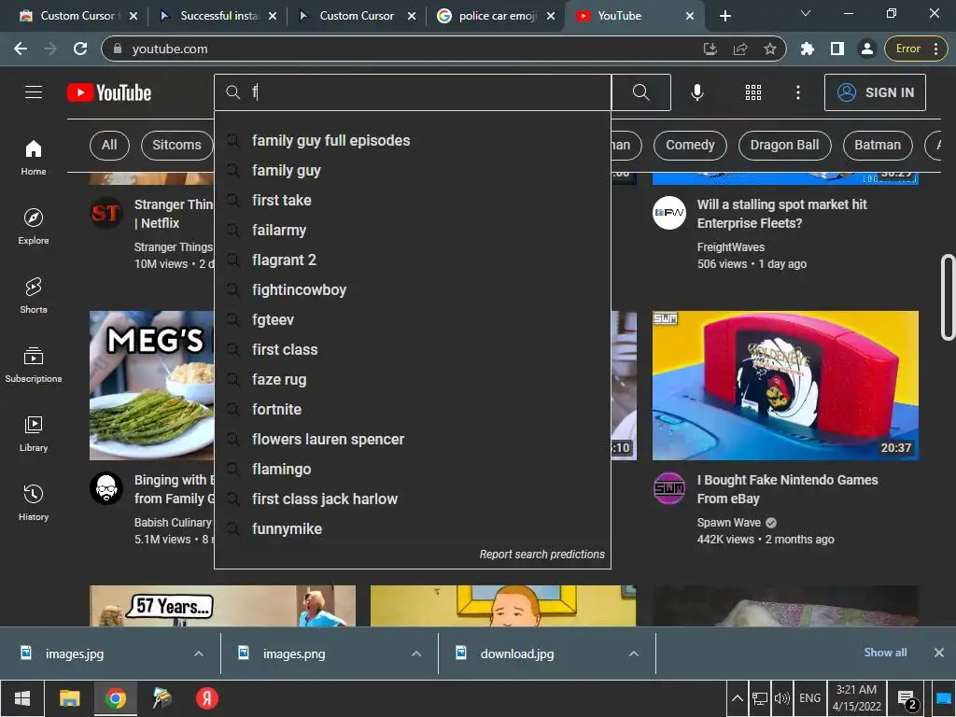Expand images.png download options

(416, 654)
